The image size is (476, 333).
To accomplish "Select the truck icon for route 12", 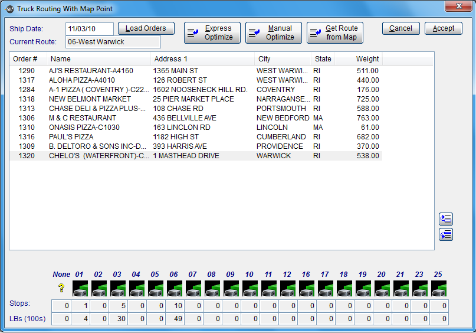I will pos(288,289).
